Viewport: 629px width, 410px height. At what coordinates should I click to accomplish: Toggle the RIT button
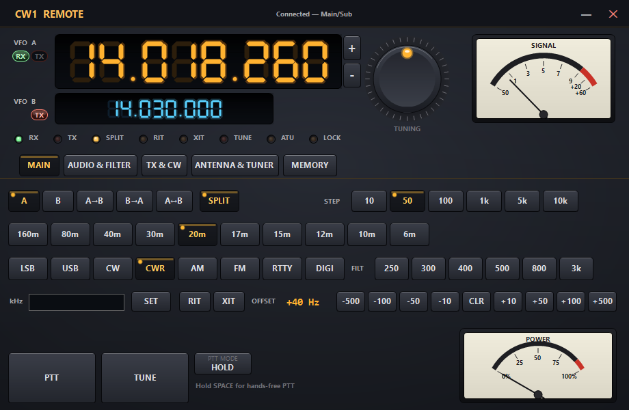pos(195,301)
